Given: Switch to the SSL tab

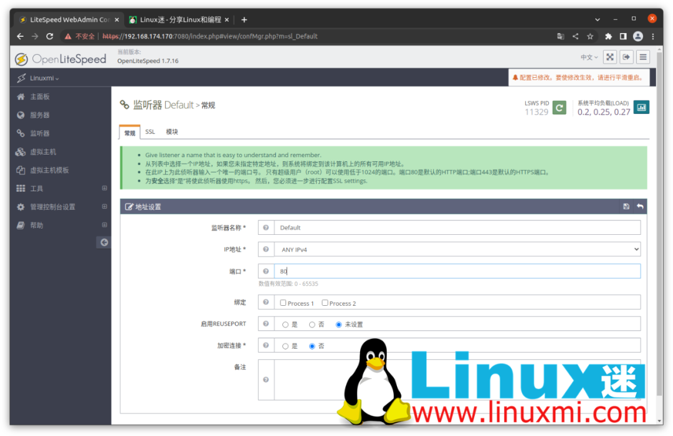Looking at the screenshot, I should coord(150,132).
